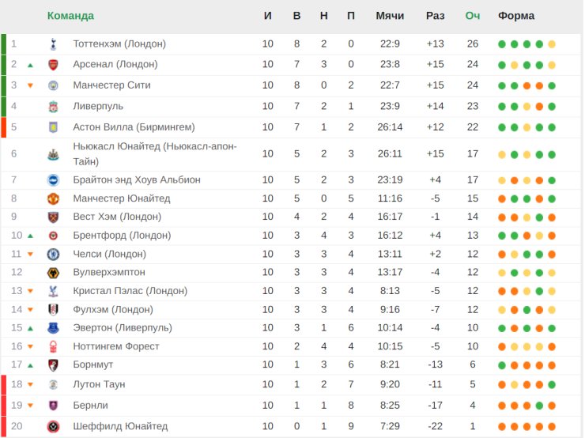Open Брайтон энд Хоув Альбион link

[137, 179]
